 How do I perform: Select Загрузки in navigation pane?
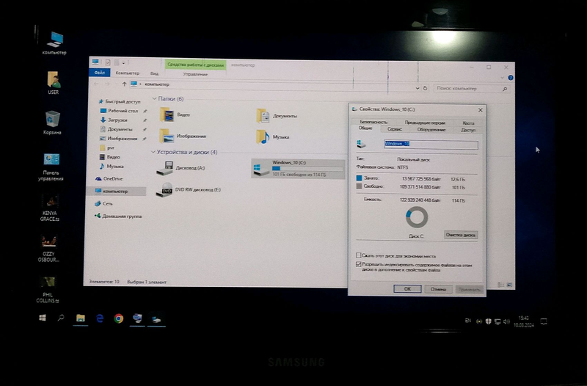pyautogui.click(x=114, y=120)
